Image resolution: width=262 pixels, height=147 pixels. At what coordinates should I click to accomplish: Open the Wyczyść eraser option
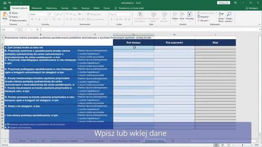point(203,20)
